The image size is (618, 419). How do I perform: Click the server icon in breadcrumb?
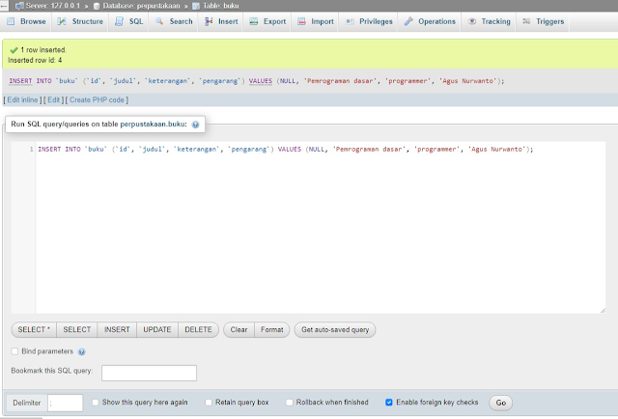(19, 6)
